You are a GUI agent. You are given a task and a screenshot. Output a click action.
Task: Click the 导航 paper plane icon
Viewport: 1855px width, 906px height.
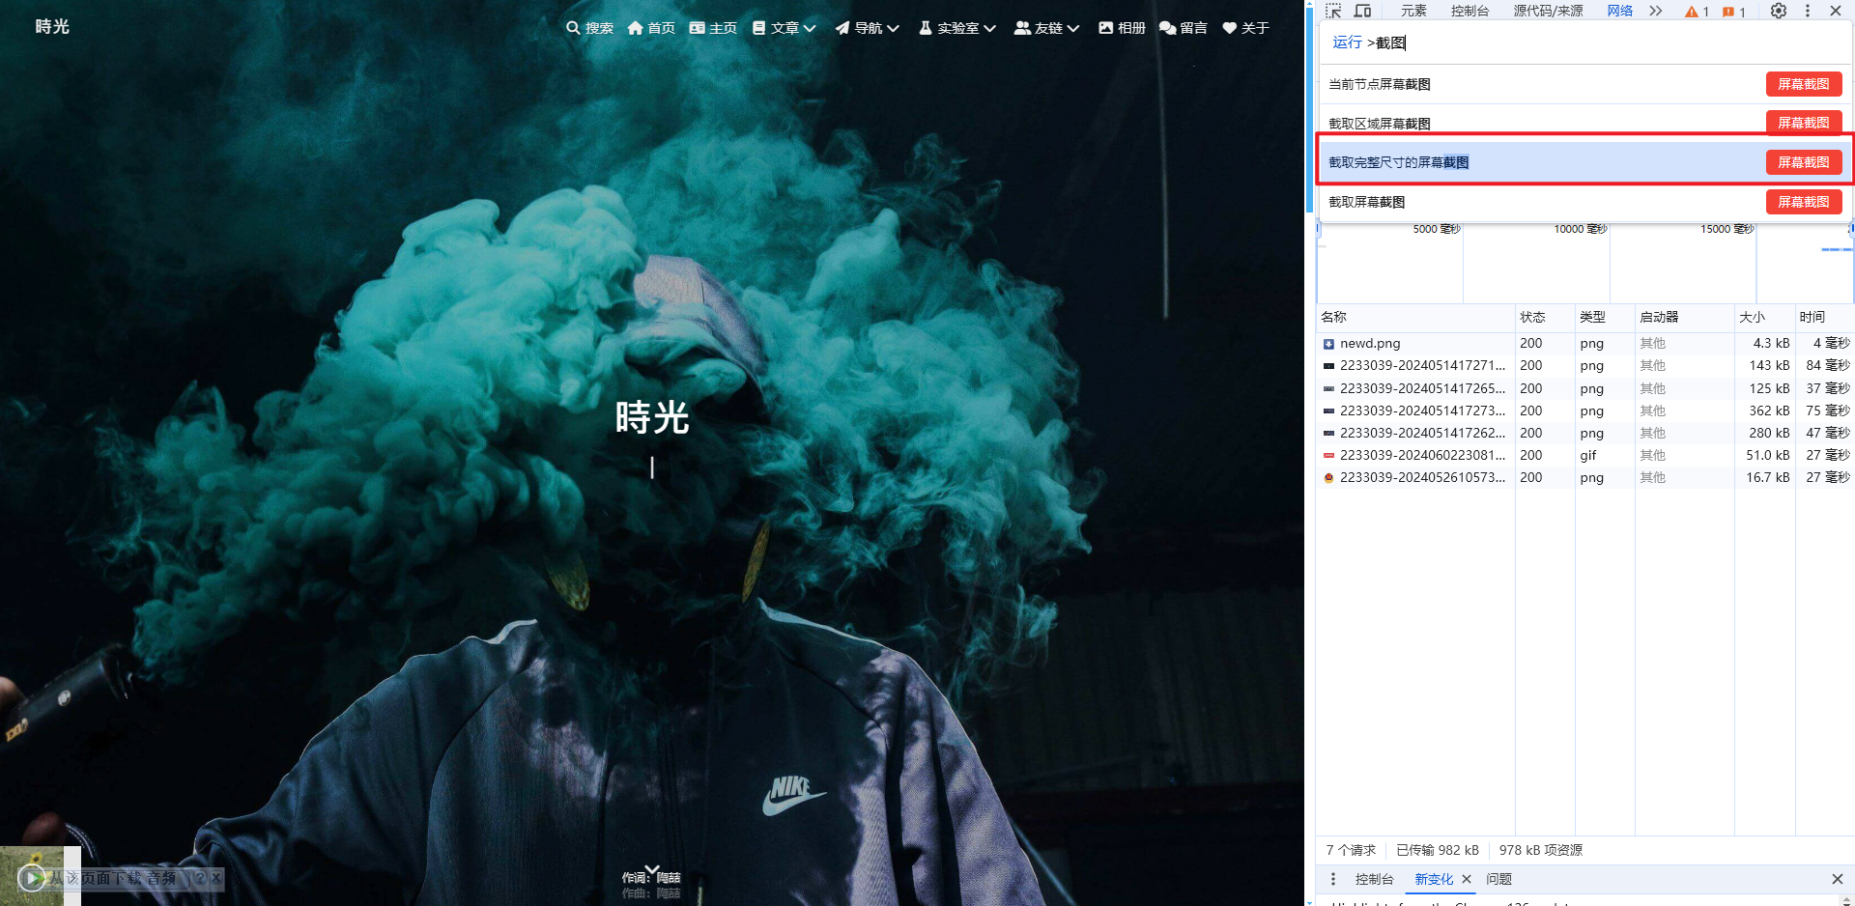pos(842,28)
